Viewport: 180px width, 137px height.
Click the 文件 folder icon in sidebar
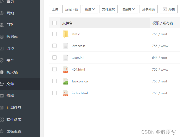(x=2, y=84)
